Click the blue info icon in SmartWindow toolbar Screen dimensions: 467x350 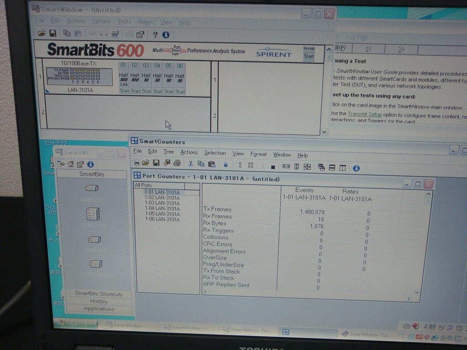[x=166, y=35]
